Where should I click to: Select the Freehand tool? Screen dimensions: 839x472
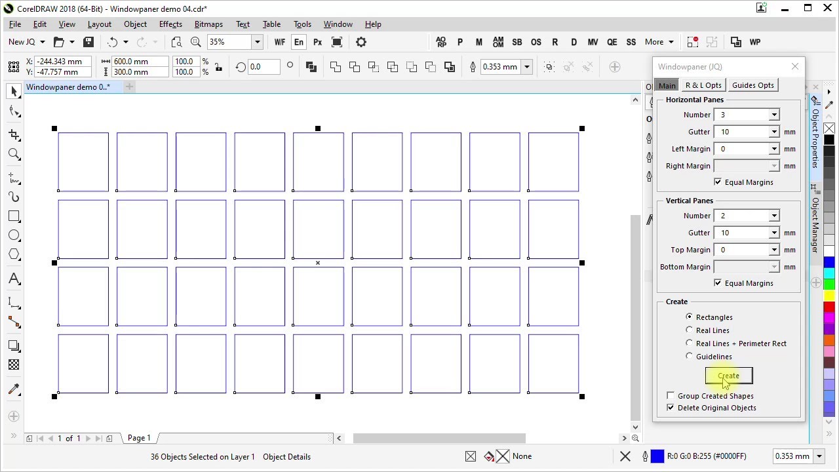coord(14,178)
